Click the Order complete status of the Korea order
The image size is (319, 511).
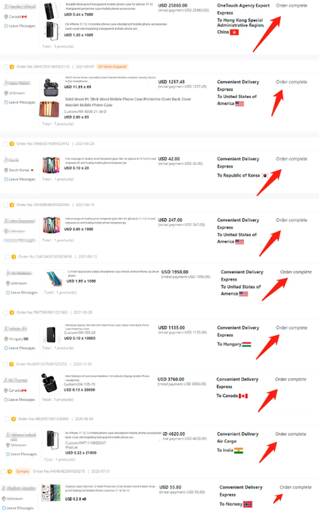coord(291,159)
